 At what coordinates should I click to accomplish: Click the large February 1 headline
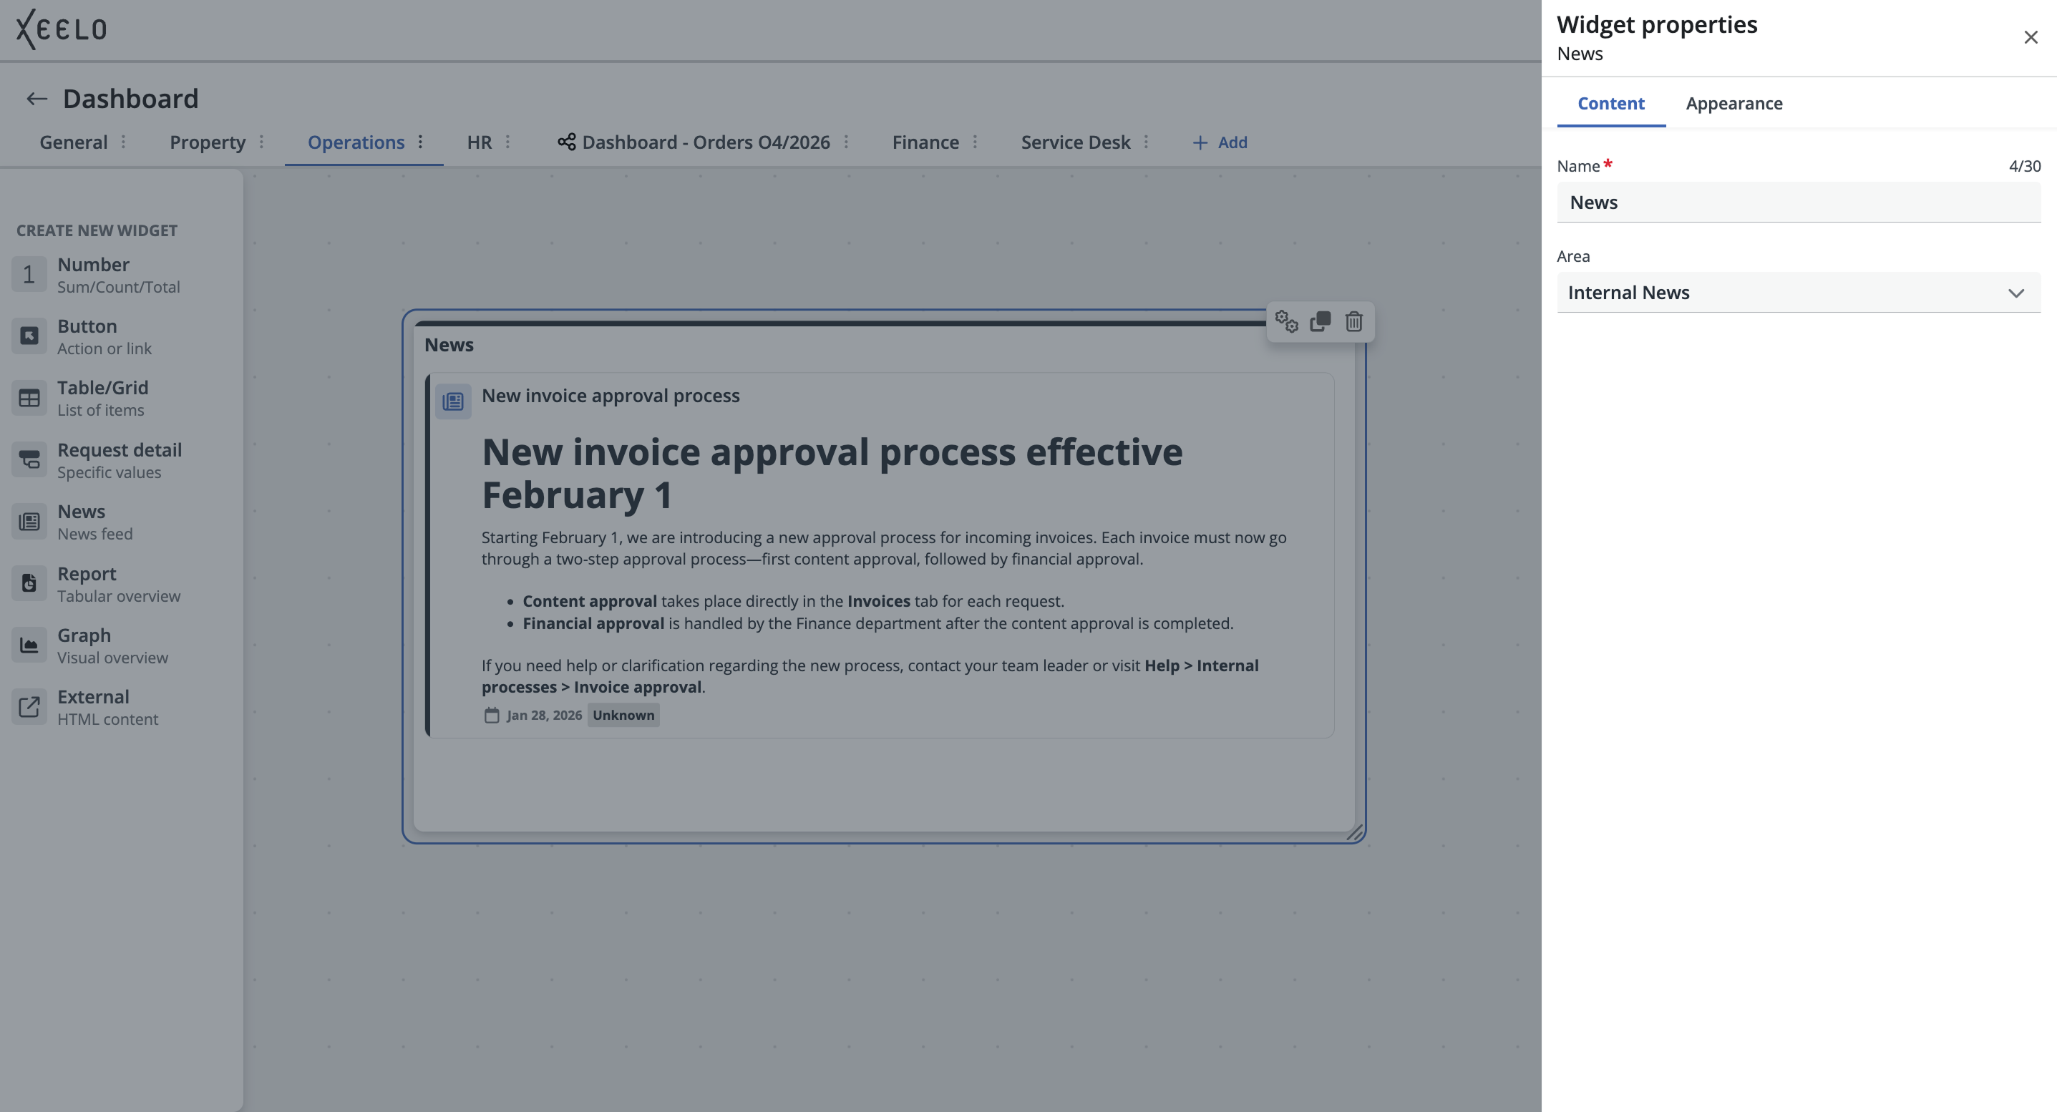point(831,474)
